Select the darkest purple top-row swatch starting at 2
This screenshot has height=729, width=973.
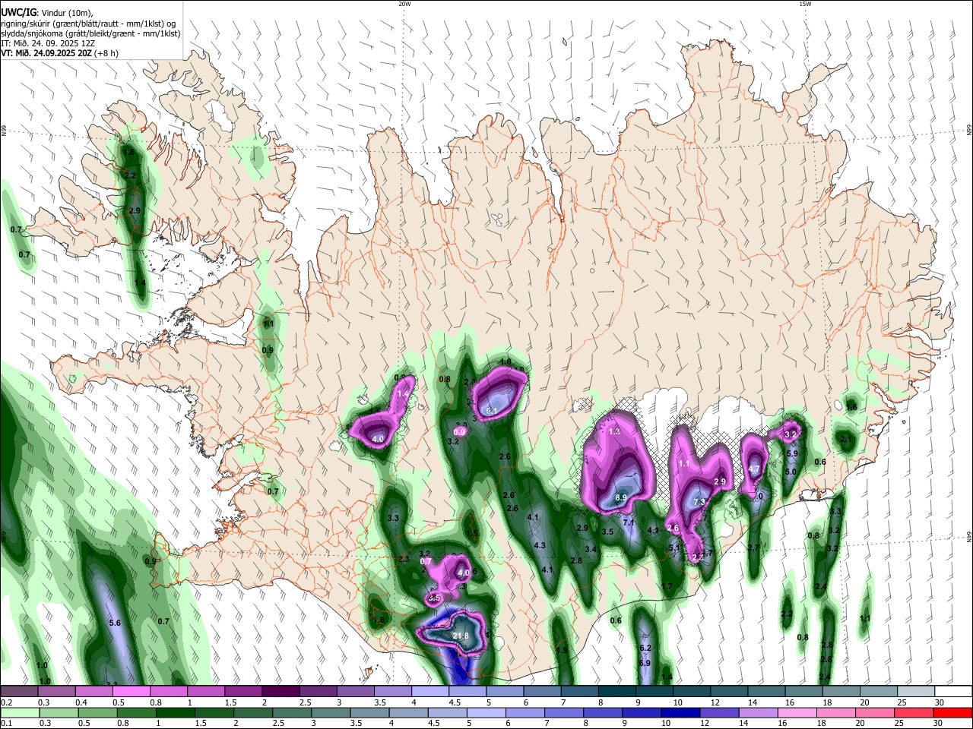280,692
